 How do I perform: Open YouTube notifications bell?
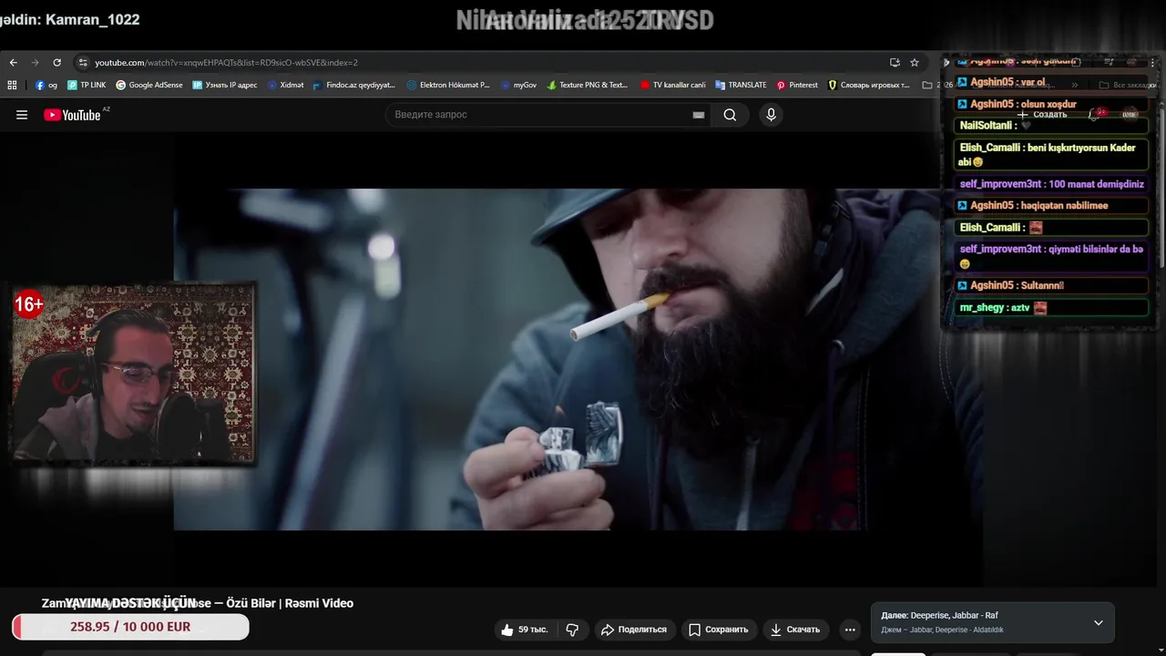pos(1096,115)
